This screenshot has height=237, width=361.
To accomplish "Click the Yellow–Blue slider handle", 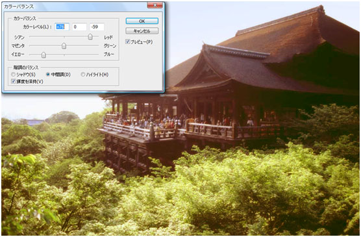I will (x=44, y=55).
